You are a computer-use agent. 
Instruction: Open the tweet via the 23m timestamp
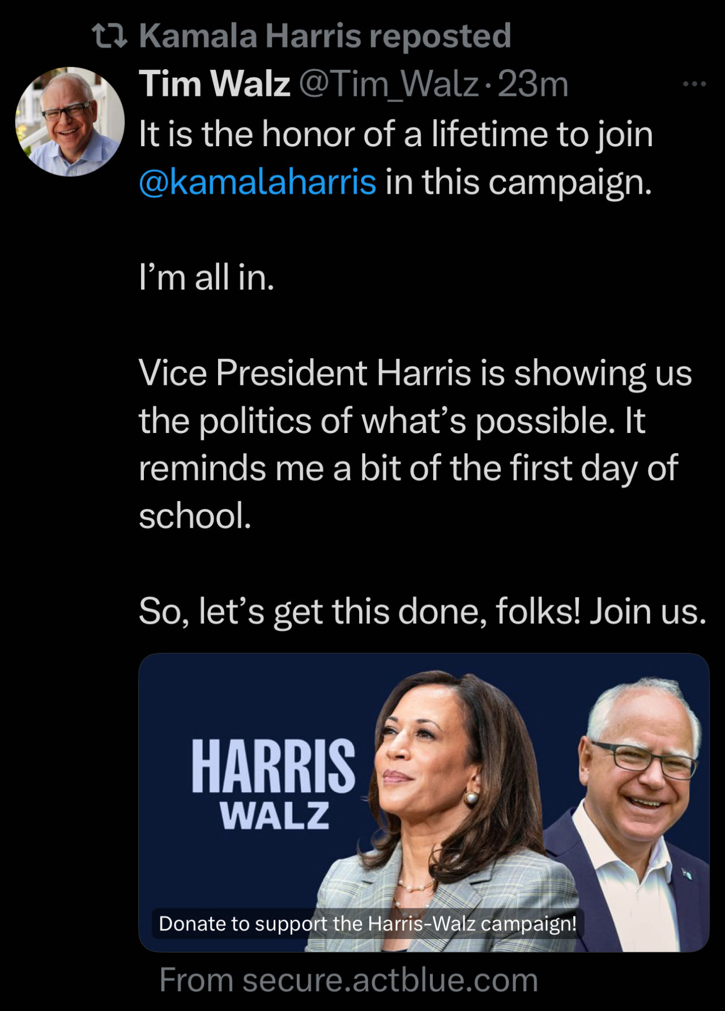click(532, 84)
